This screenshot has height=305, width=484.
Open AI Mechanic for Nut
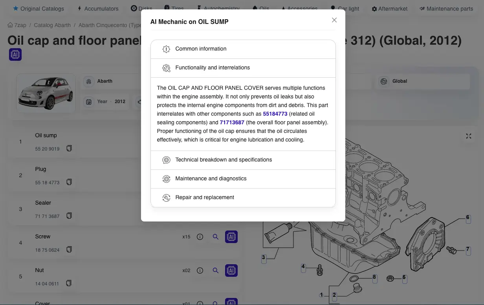(231, 271)
